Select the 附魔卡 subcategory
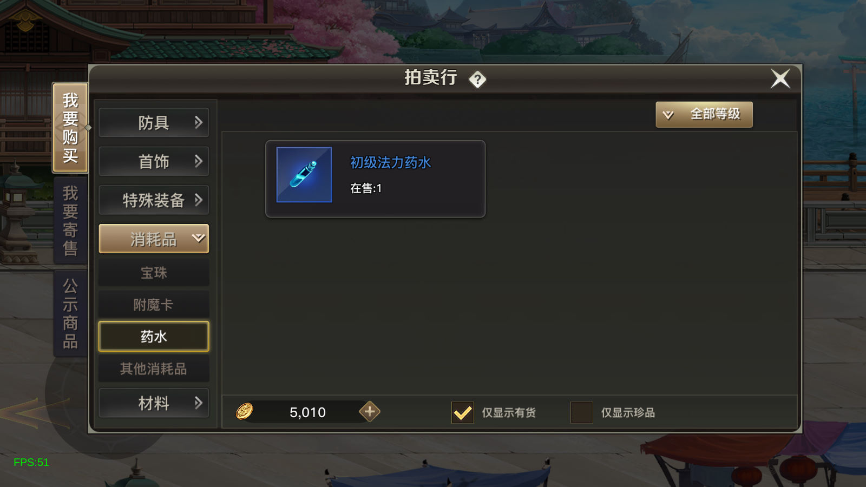The image size is (866, 487). coord(154,305)
